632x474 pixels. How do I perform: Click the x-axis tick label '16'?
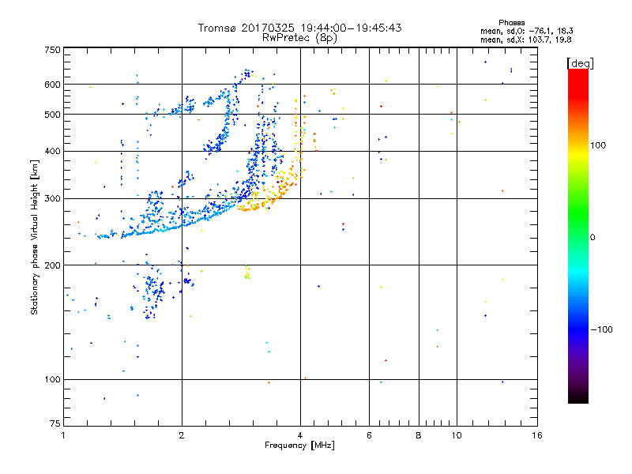[x=537, y=435]
